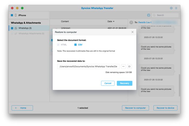Image resolution: width=189 pixels, height=126 pixels.
Task: Click Recover to computer button
Action: 135,108
